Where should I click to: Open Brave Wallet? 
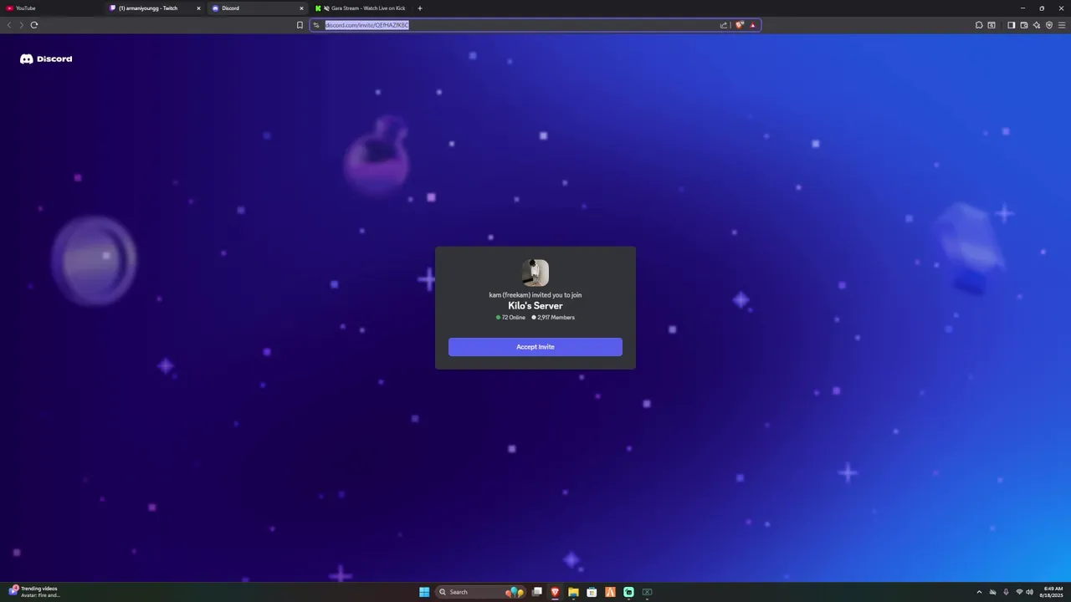coord(1023,25)
